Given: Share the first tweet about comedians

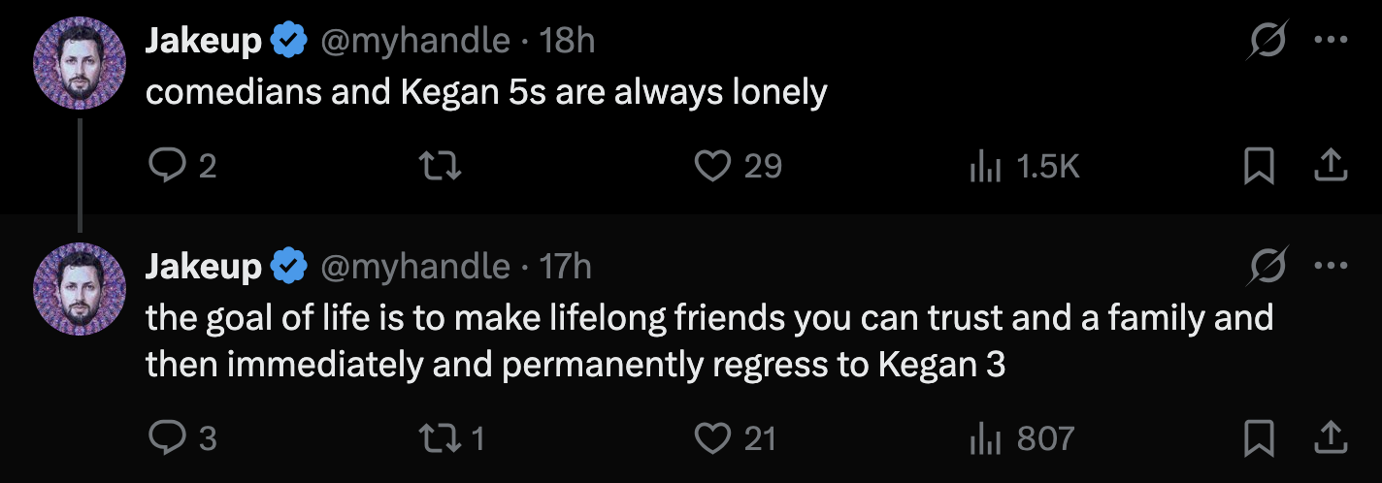Looking at the screenshot, I should click(x=1331, y=167).
